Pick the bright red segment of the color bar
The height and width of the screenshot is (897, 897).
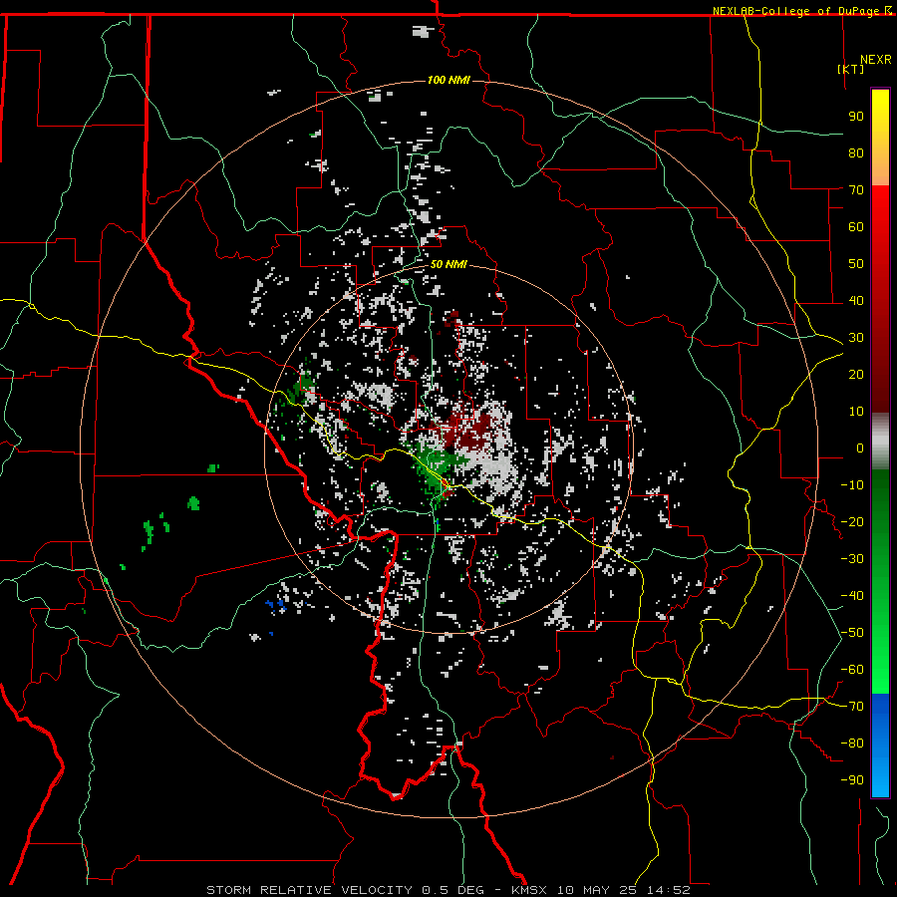point(880,209)
